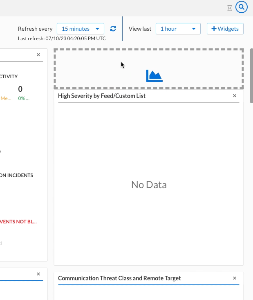Click the refresh arrows icon
The image size is (253, 300).
pyautogui.click(x=113, y=29)
